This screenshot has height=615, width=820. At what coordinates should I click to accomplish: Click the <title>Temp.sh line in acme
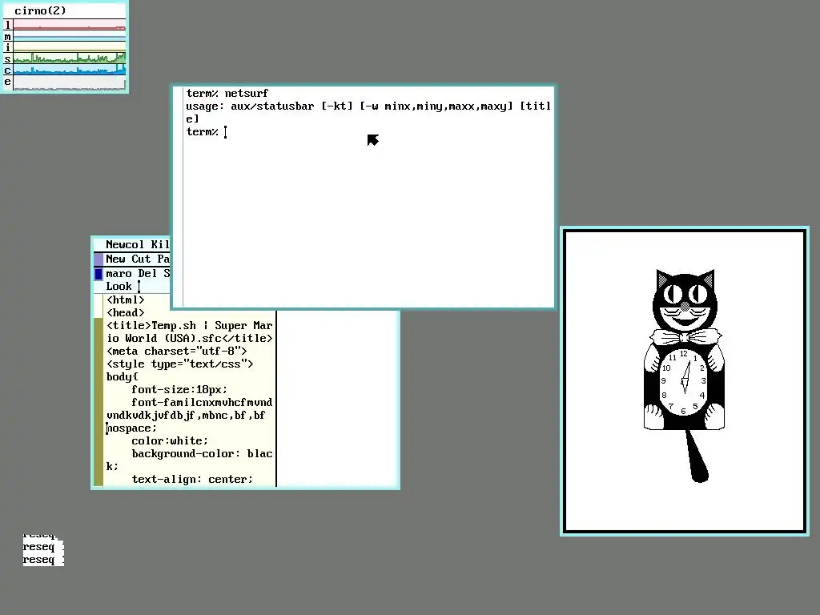click(x=189, y=325)
